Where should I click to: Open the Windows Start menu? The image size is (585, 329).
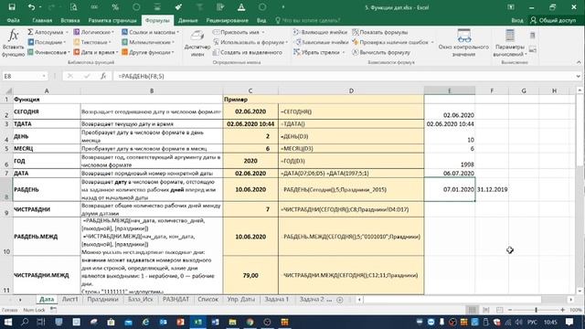click(x=8, y=322)
